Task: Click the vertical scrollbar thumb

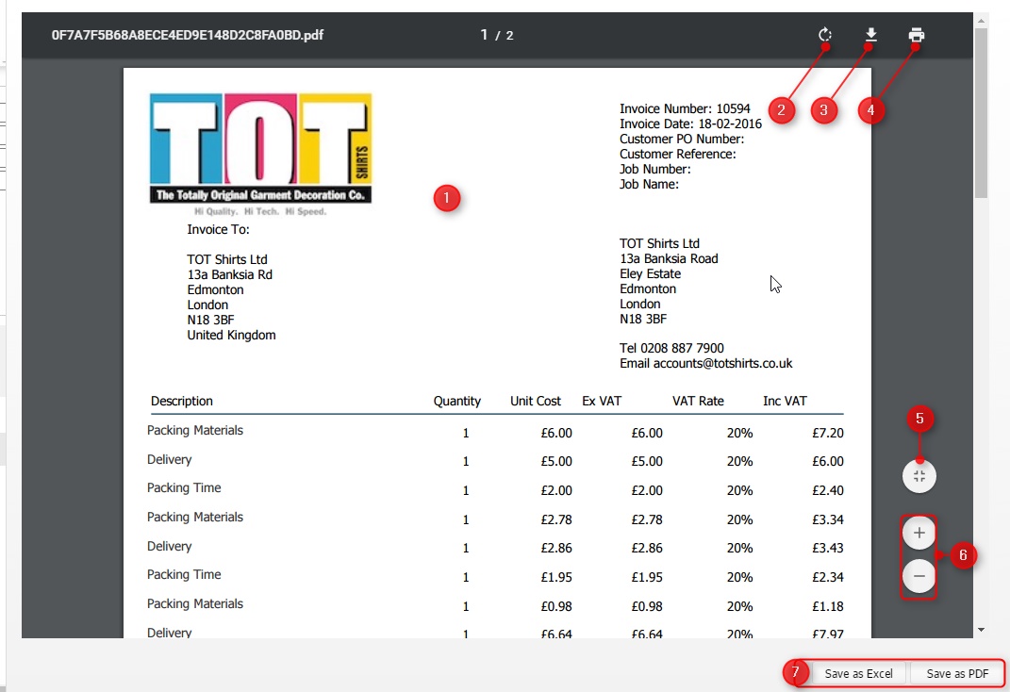Action: tap(981, 113)
